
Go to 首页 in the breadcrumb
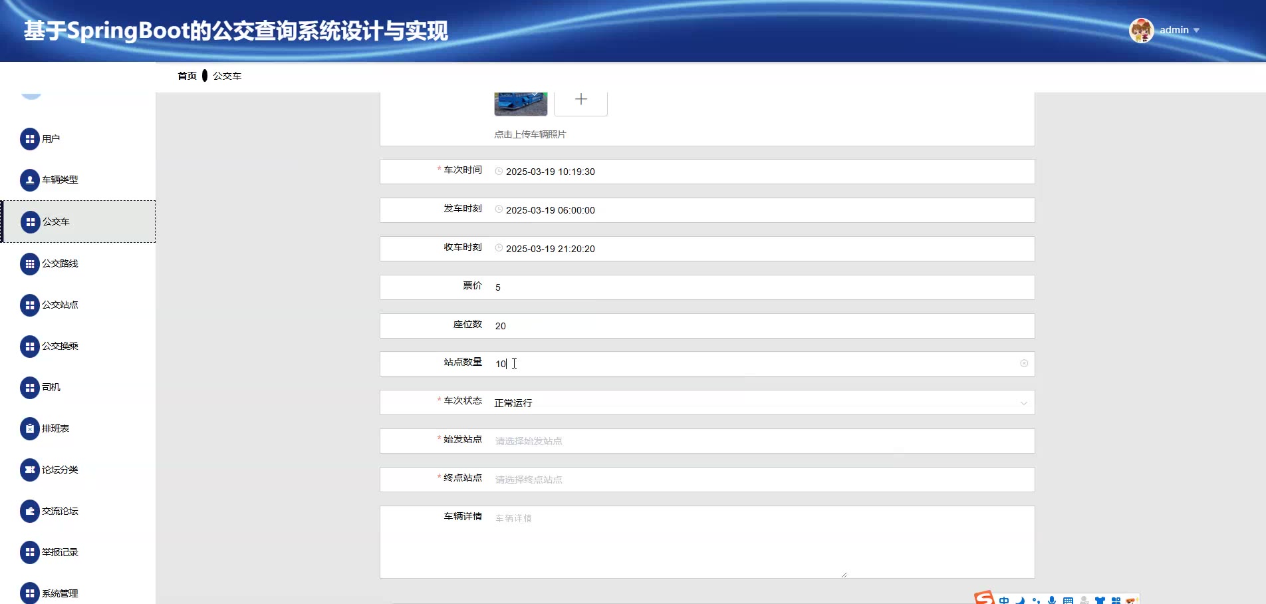(187, 76)
